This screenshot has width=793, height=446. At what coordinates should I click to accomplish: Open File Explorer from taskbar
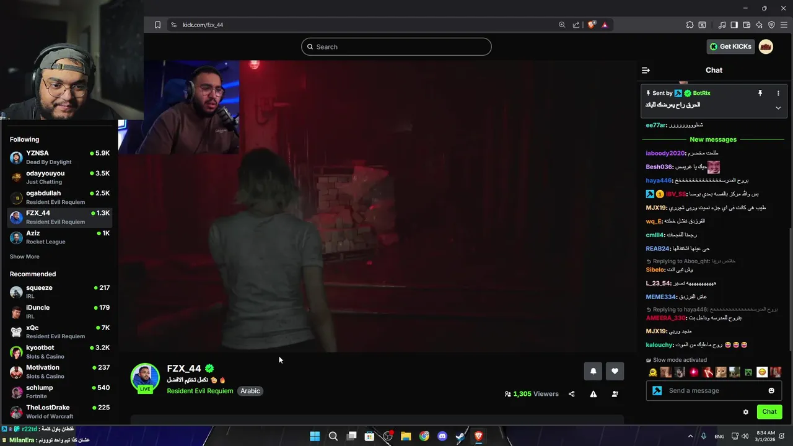406,436
